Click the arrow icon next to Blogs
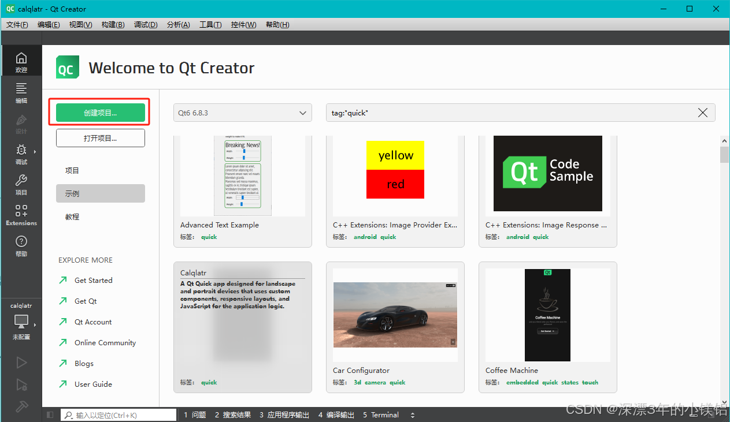The width and height of the screenshot is (730, 422). [63, 363]
